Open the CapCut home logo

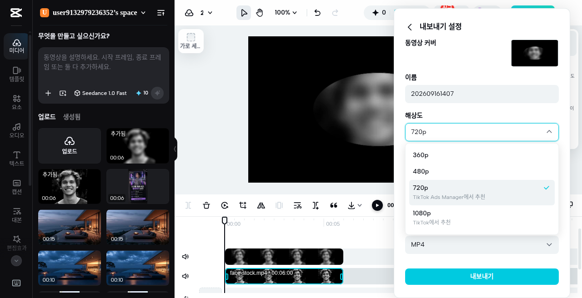pos(16,12)
